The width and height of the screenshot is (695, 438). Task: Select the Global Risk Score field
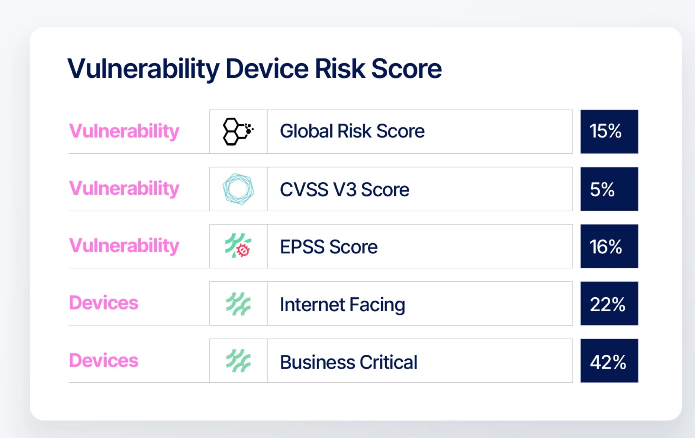(x=420, y=132)
